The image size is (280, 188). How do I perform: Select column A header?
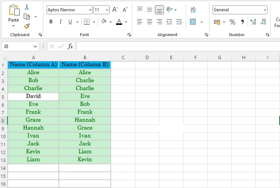pyautogui.click(x=34, y=58)
